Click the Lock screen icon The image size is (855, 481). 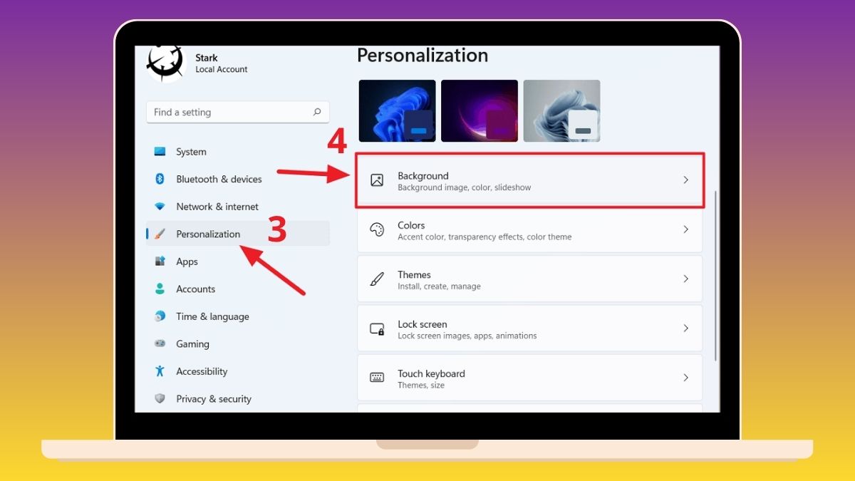377,329
